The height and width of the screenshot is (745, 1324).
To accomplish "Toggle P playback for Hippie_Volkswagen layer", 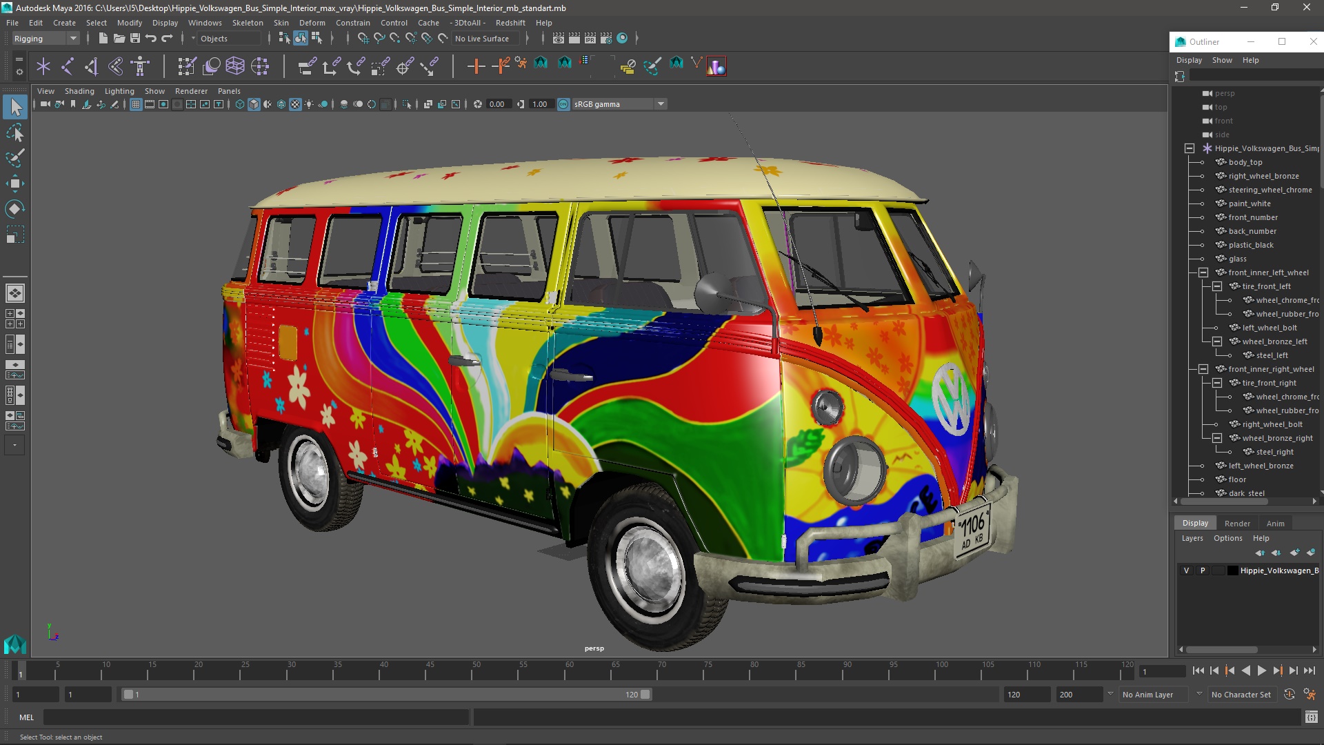I will pos(1203,570).
